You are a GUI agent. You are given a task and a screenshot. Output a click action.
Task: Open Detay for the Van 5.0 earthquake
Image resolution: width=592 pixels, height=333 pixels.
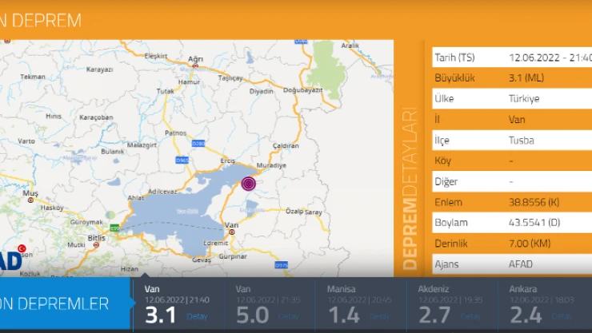pyautogui.click(x=287, y=316)
